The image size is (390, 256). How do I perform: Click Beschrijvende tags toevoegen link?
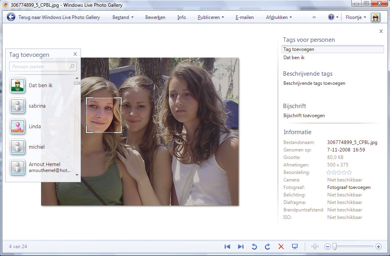tap(314, 83)
